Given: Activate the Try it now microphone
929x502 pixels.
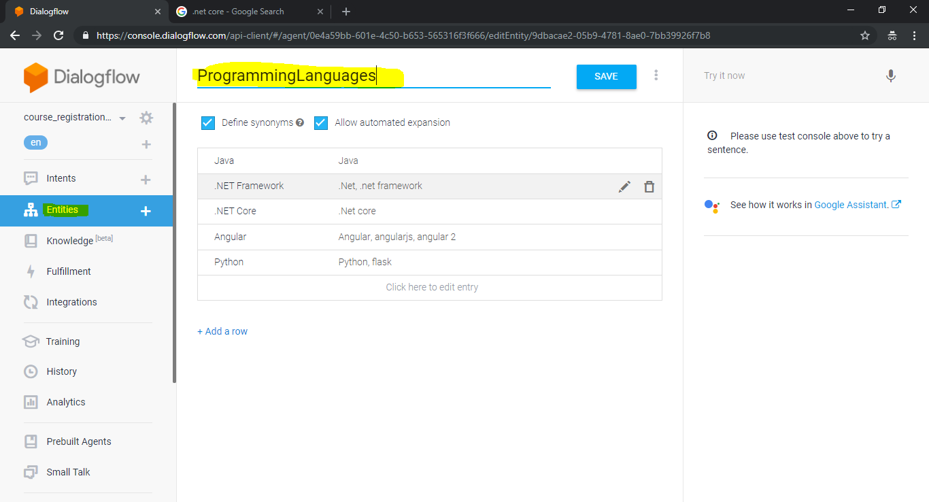Looking at the screenshot, I should pos(891,76).
